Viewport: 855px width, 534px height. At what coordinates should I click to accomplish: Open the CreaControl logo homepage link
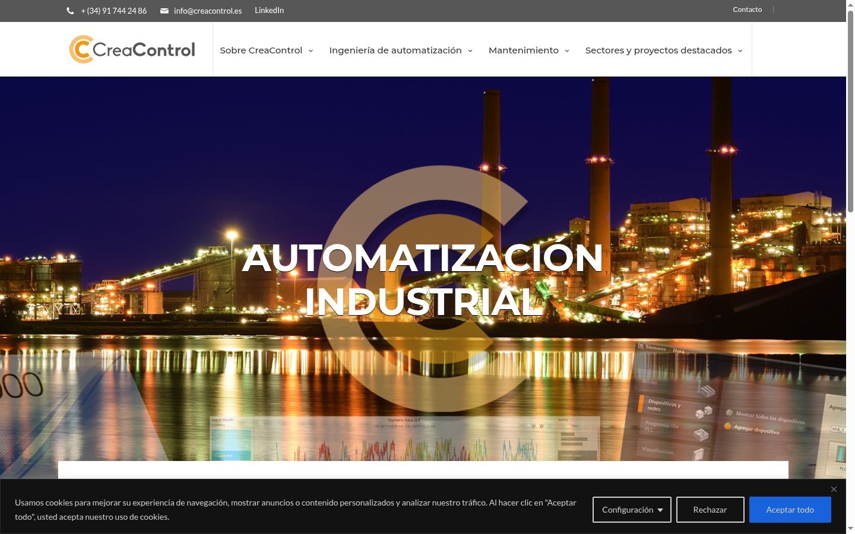coord(132,49)
